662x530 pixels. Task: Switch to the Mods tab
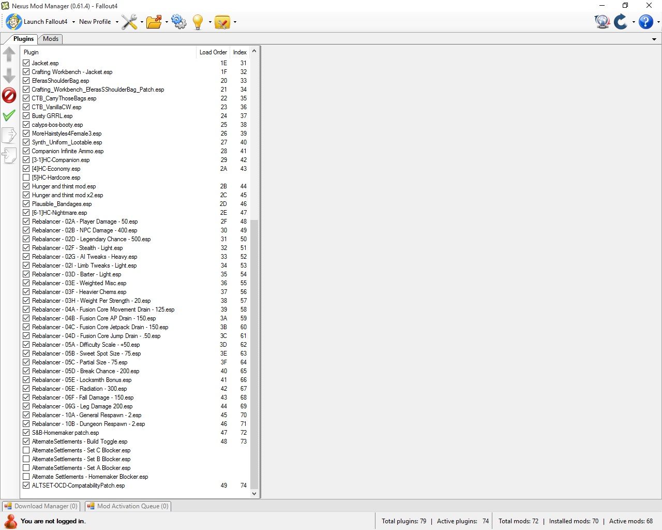click(51, 39)
